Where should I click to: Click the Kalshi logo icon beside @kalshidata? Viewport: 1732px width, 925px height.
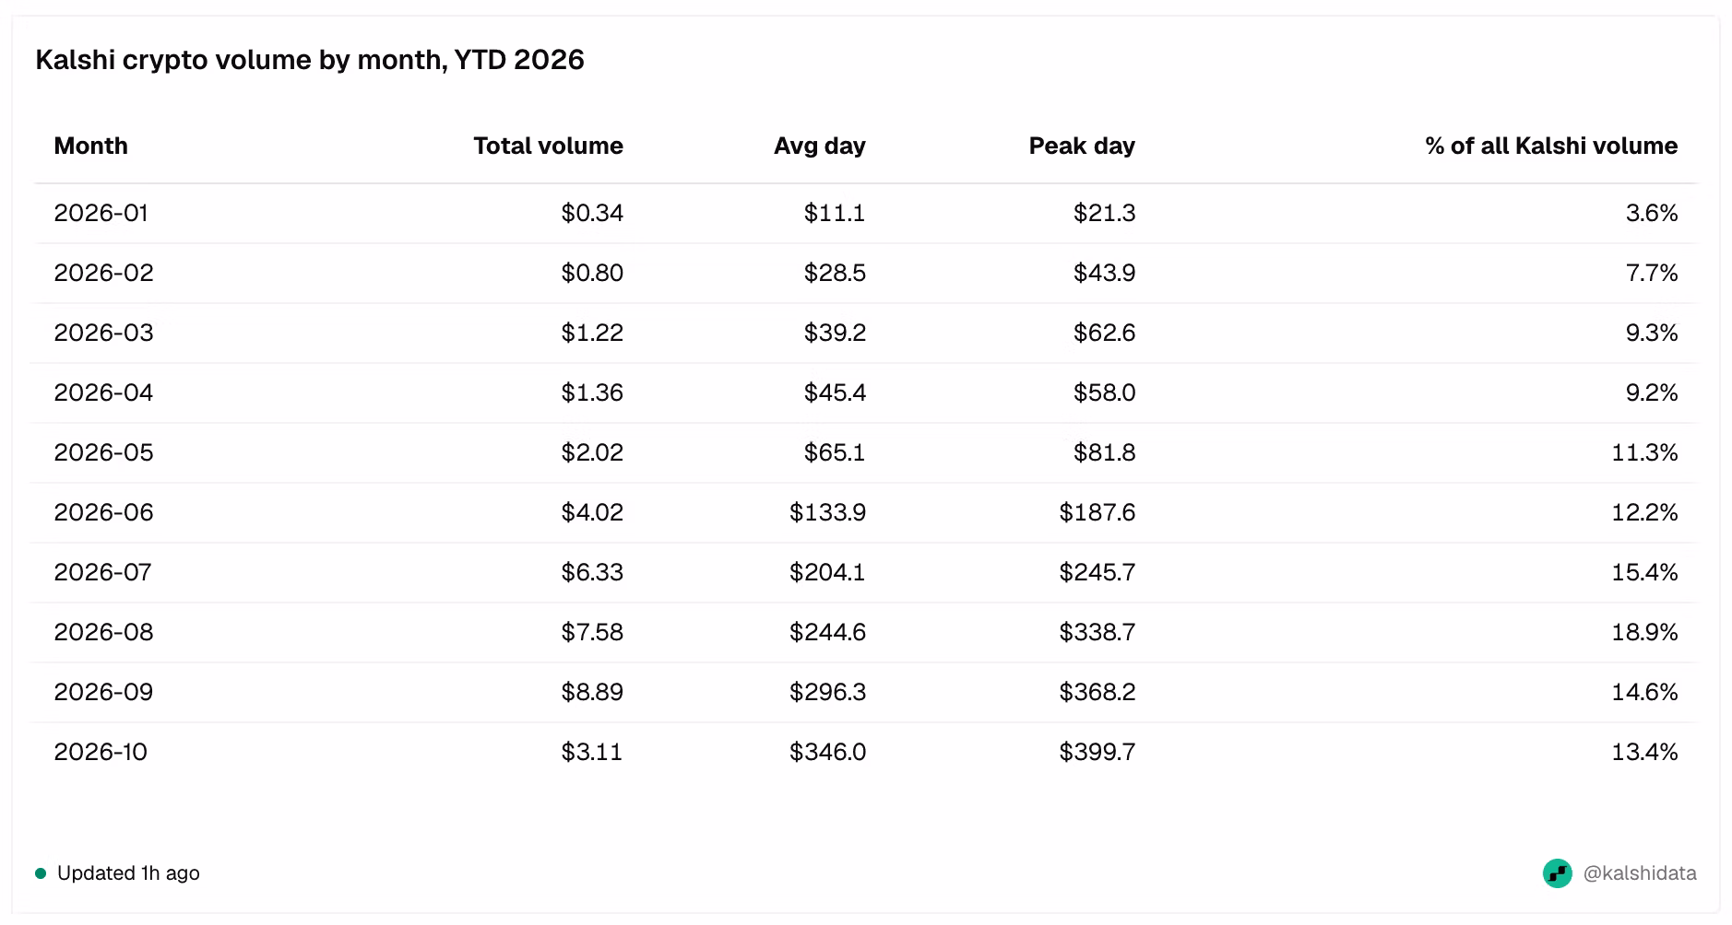click(x=1558, y=873)
